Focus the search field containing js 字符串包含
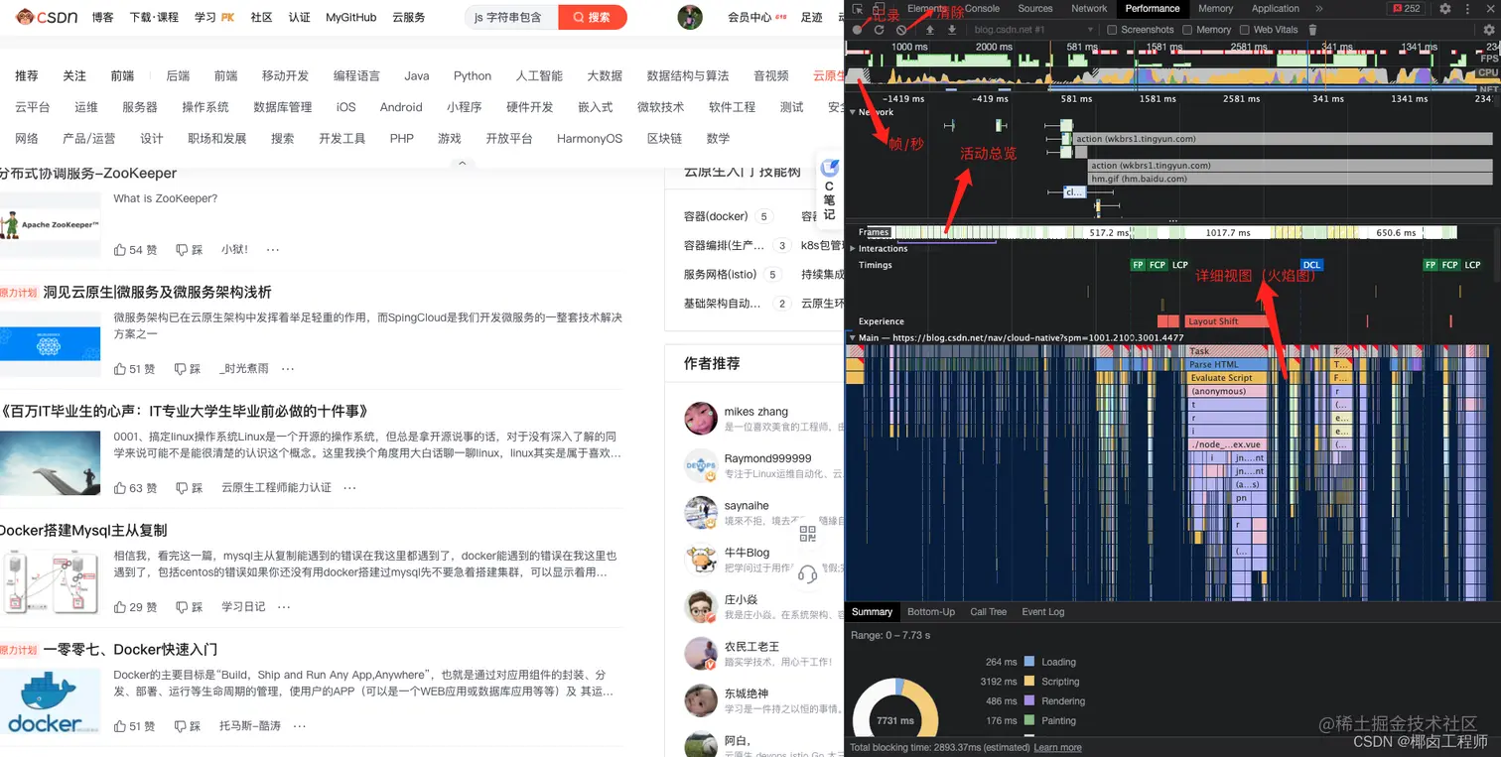1501x757 pixels. click(510, 18)
